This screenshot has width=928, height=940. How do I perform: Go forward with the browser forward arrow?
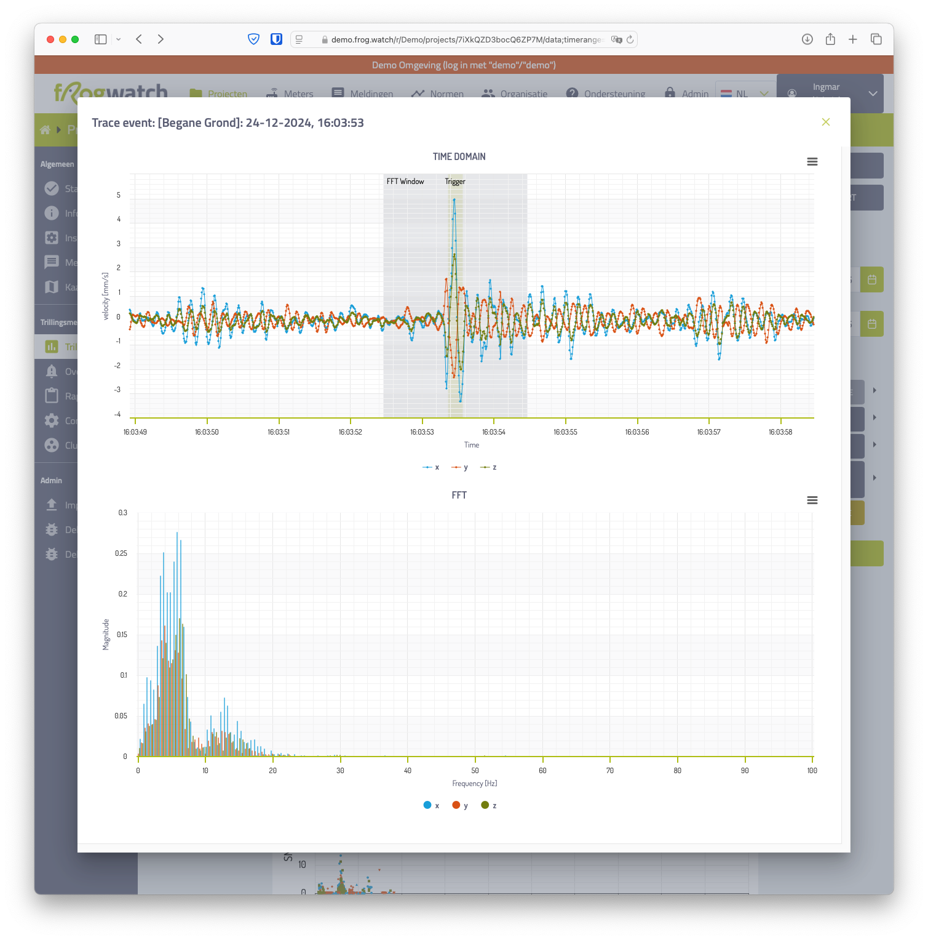pyautogui.click(x=161, y=39)
